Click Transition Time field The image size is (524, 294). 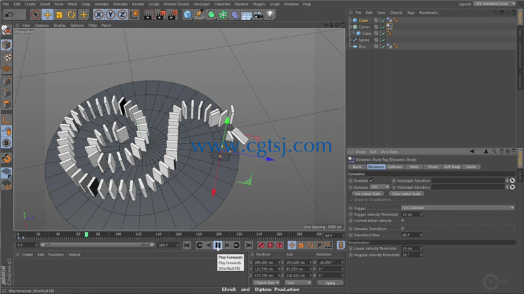pyautogui.click(x=412, y=235)
